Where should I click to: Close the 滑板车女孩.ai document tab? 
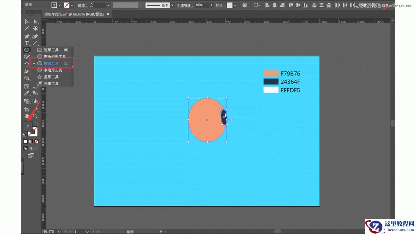tap(108, 14)
